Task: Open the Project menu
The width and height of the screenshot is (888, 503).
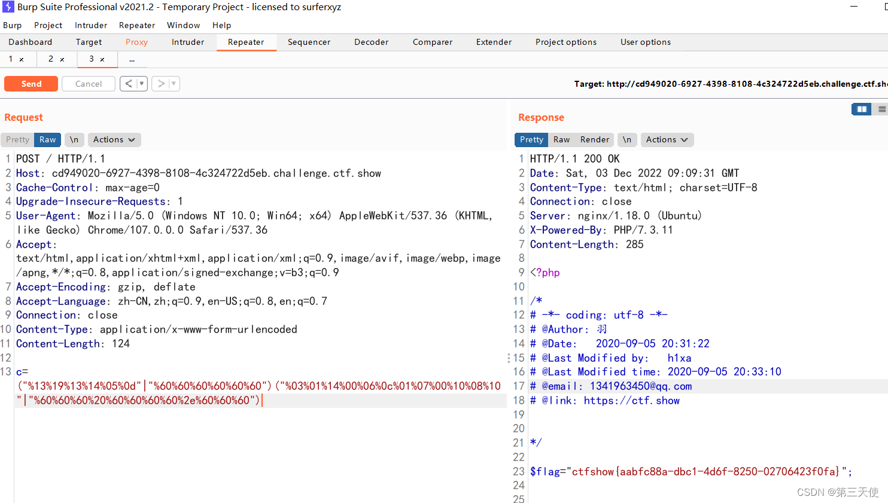Action: (x=48, y=25)
